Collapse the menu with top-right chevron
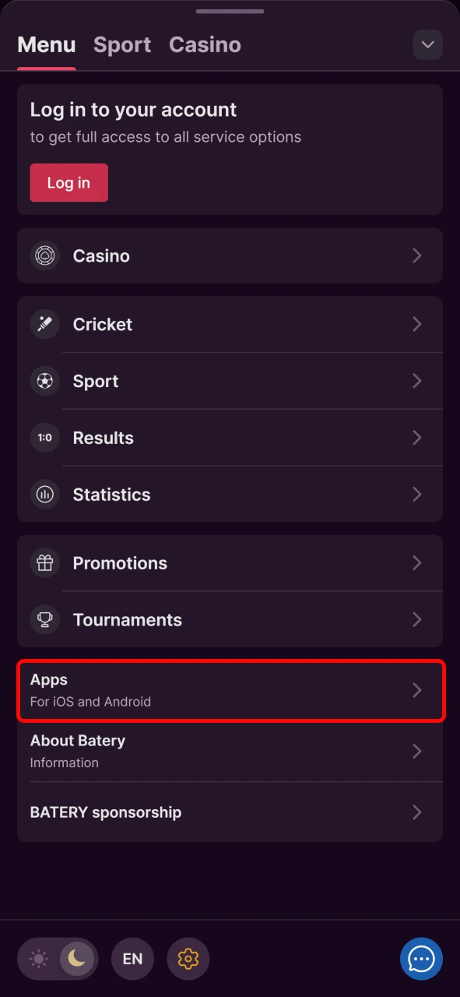460x997 pixels. tap(427, 44)
